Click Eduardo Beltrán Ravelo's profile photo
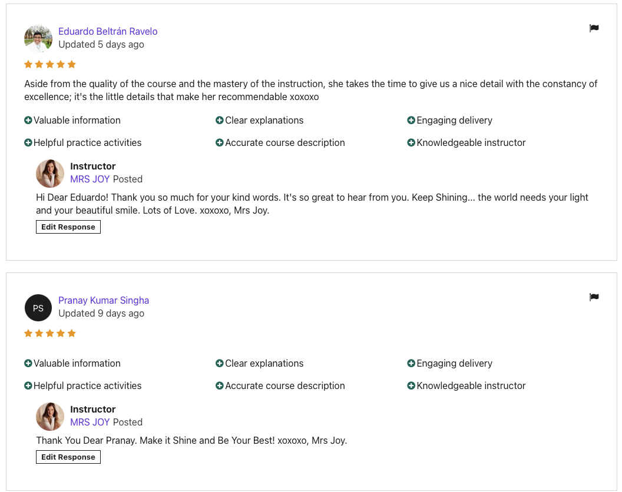The image size is (622, 492). (x=38, y=39)
